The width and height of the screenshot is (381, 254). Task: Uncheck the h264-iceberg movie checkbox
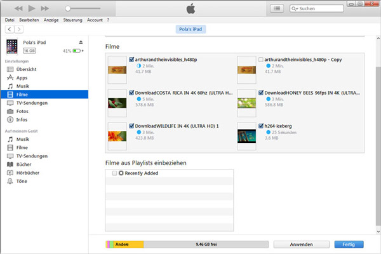point(261,126)
